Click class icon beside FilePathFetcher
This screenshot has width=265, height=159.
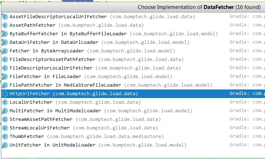coord(5,85)
